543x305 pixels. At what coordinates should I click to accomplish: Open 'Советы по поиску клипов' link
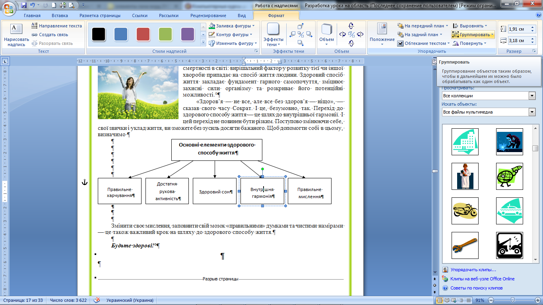[x=476, y=288]
